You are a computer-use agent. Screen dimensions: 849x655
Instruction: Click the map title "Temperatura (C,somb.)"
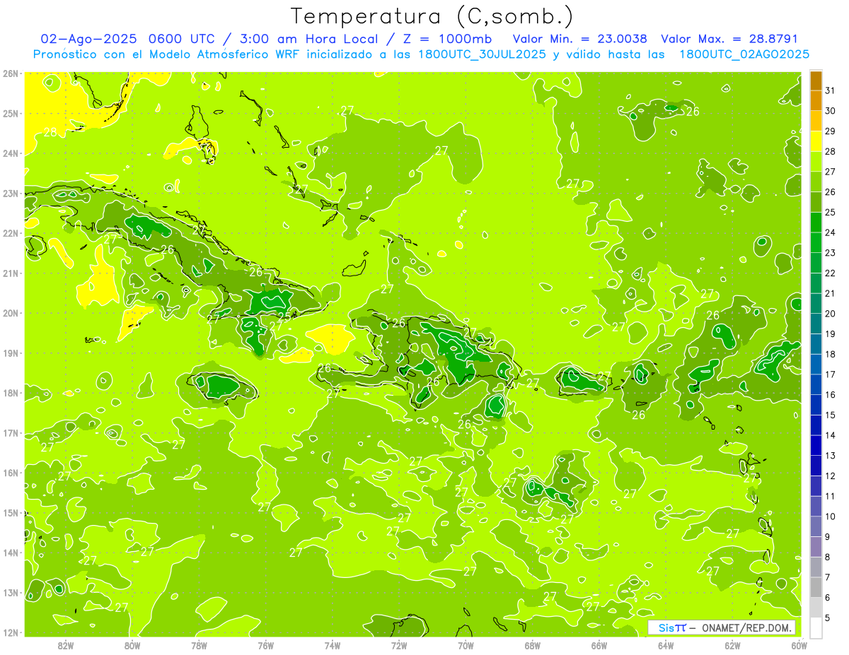pyautogui.click(x=432, y=16)
